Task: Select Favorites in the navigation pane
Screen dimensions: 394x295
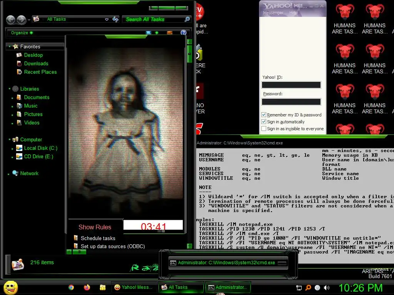Action: 30,46
